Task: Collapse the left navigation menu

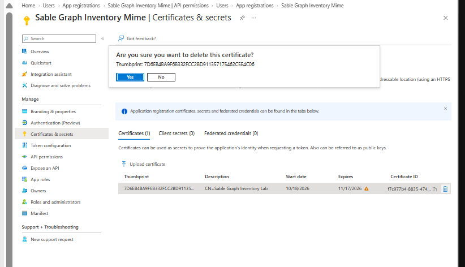Action: [x=102, y=38]
